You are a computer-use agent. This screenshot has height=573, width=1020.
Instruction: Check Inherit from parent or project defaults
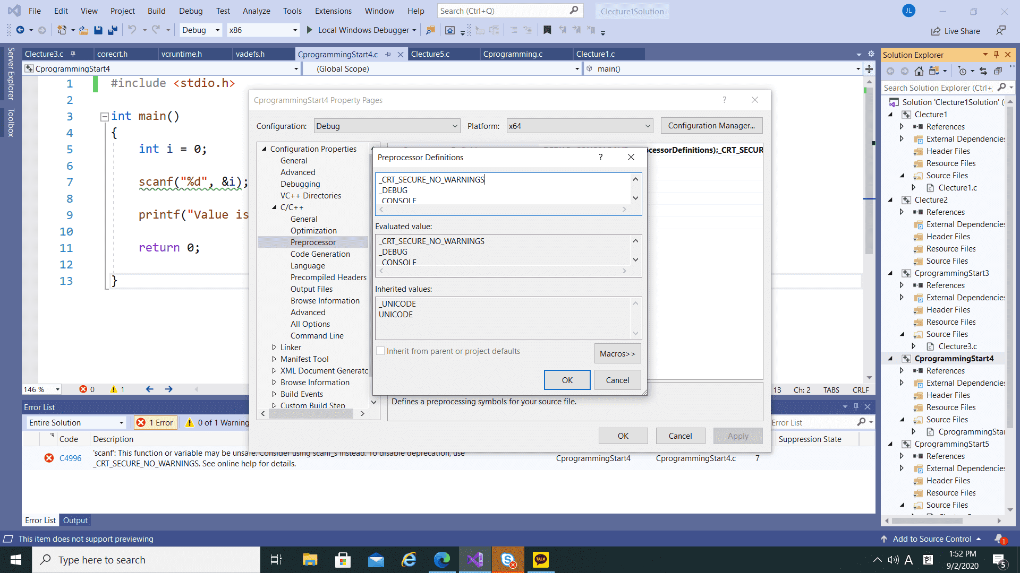coord(380,351)
